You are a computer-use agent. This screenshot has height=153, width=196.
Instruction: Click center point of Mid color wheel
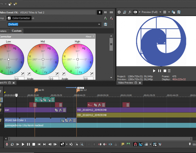click(43, 59)
